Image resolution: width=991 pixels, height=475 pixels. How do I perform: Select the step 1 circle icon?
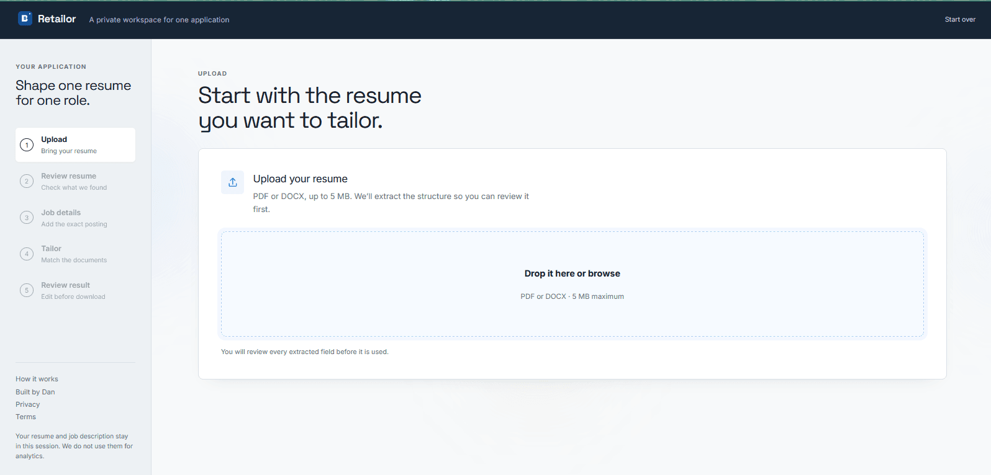[27, 145]
